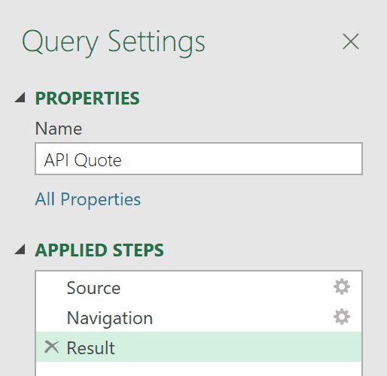Screen dimensions: 387x376
Task: Open the All Properties link
Action: (x=88, y=199)
